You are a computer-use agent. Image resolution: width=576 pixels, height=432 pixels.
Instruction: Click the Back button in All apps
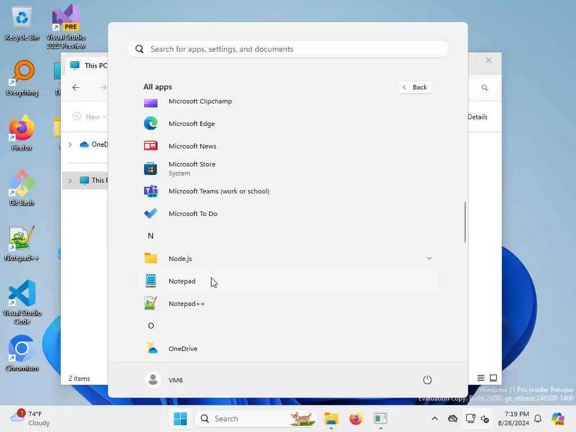click(415, 87)
